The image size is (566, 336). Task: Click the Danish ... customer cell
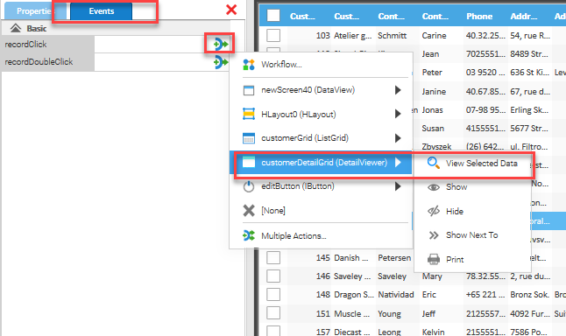[350, 258]
